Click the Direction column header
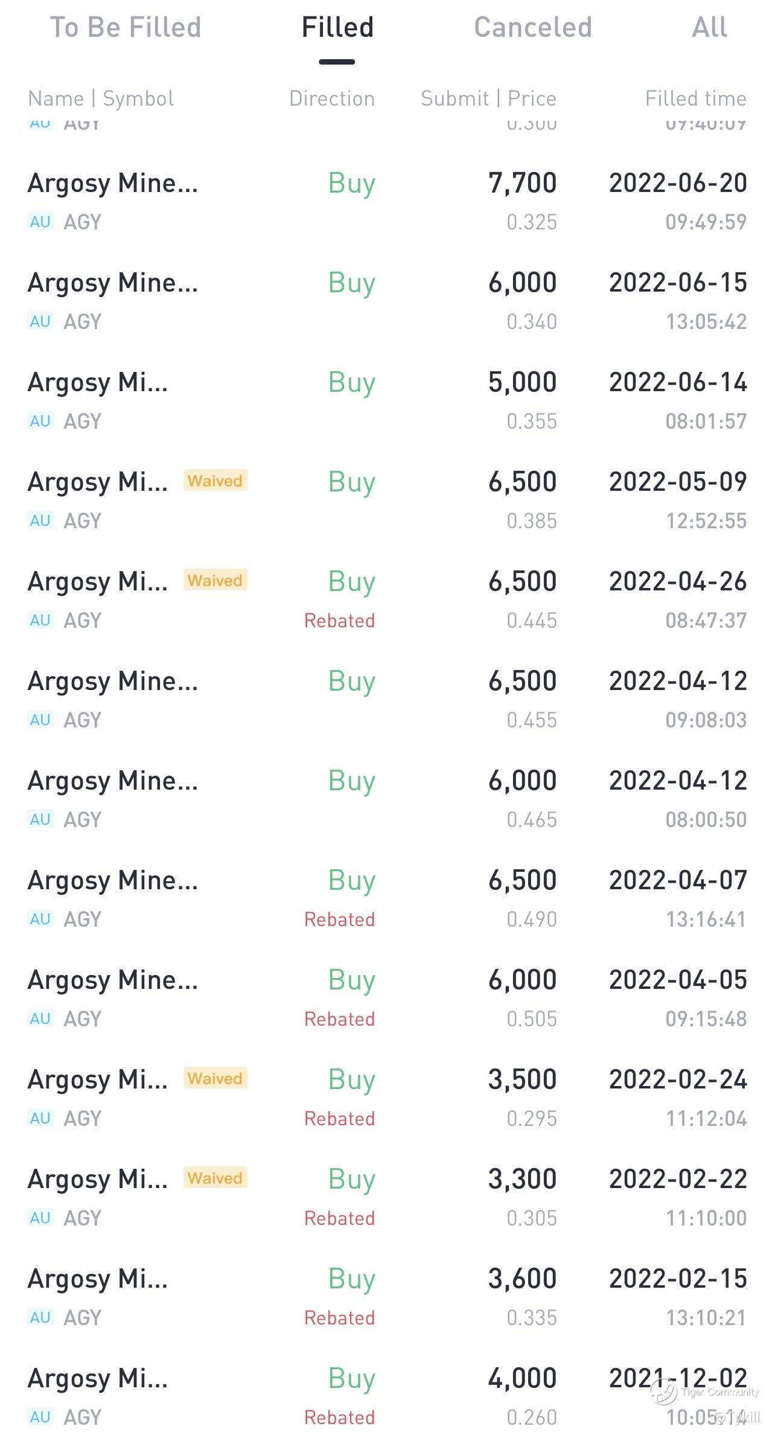Image resolution: width=775 pixels, height=1435 pixels. point(331,98)
